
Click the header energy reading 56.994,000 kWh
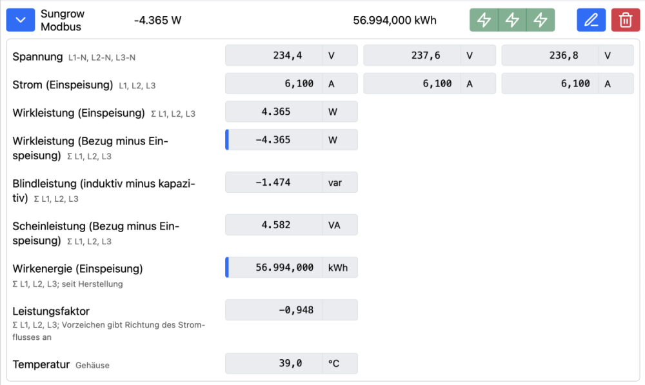point(395,20)
